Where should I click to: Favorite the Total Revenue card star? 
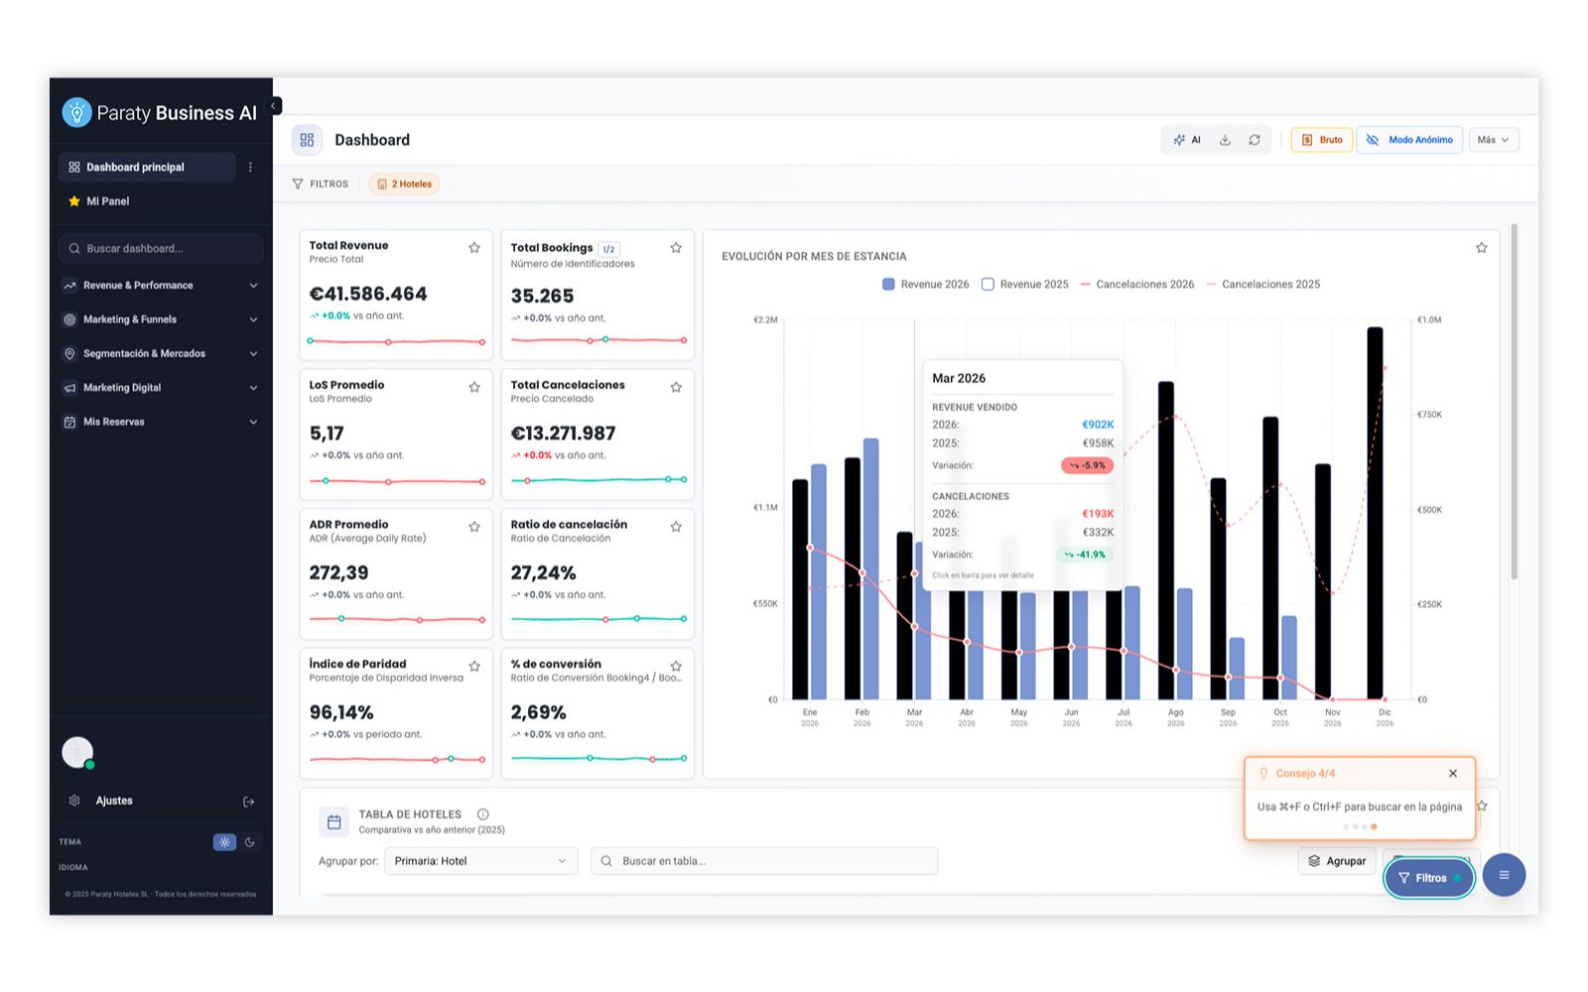(x=474, y=248)
